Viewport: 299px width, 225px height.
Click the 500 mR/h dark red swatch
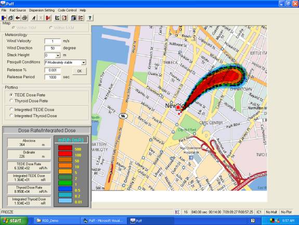tap(65, 148)
